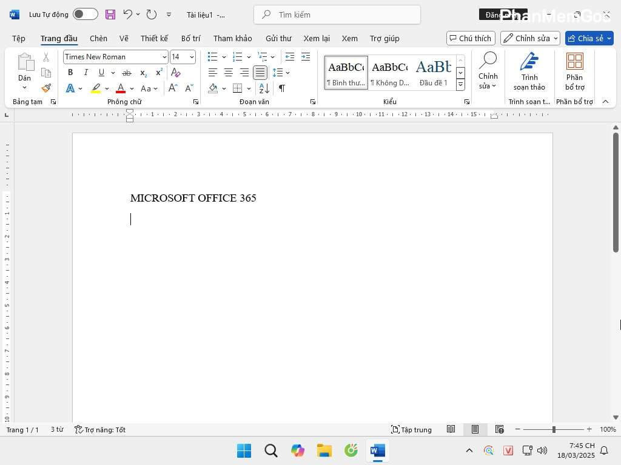
Task: Switch to the Chèn tab
Action: [x=98, y=38]
